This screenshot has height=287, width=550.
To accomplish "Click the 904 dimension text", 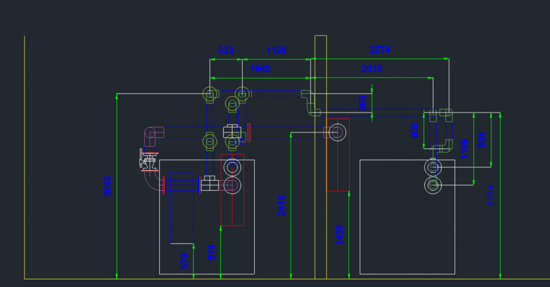I will click(482, 140).
